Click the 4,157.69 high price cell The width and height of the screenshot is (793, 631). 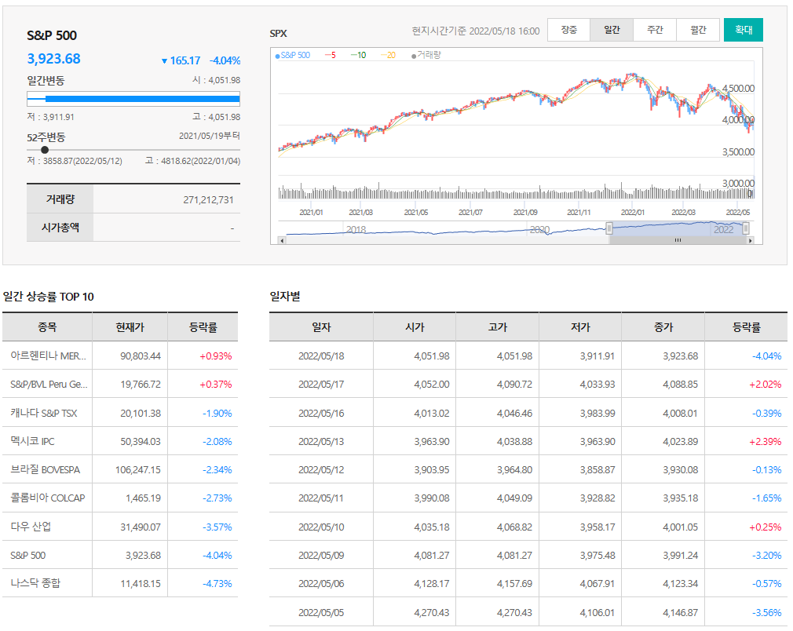514,583
